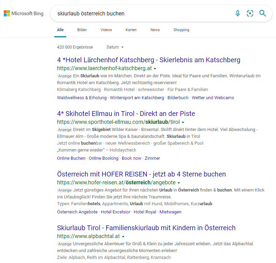276x263 pixels.
Task: Open the Skiurlaub Tirol Familienskiurlaub result
Action: pos(146,228)
